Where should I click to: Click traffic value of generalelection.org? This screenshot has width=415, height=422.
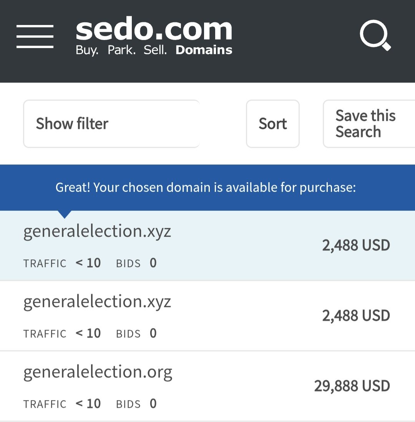tap(88, 404)
